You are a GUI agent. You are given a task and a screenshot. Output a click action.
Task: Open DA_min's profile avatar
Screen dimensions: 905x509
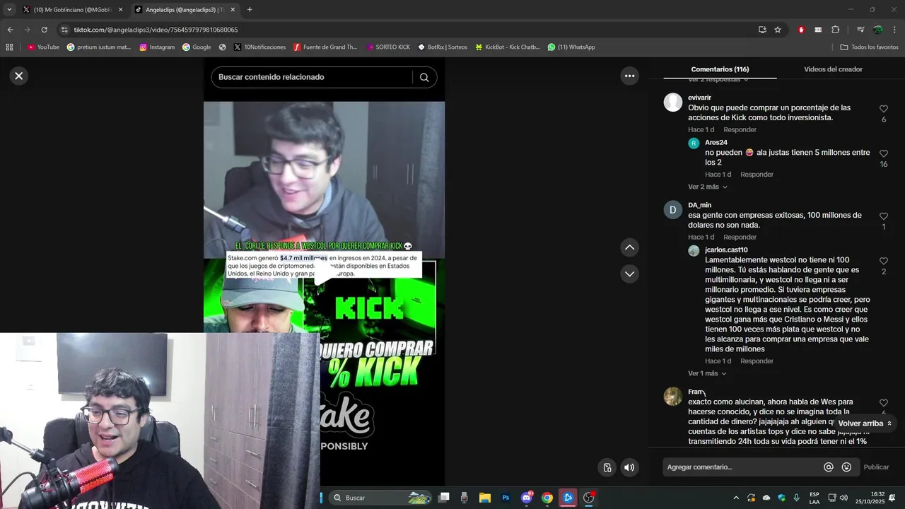(672, 210)
